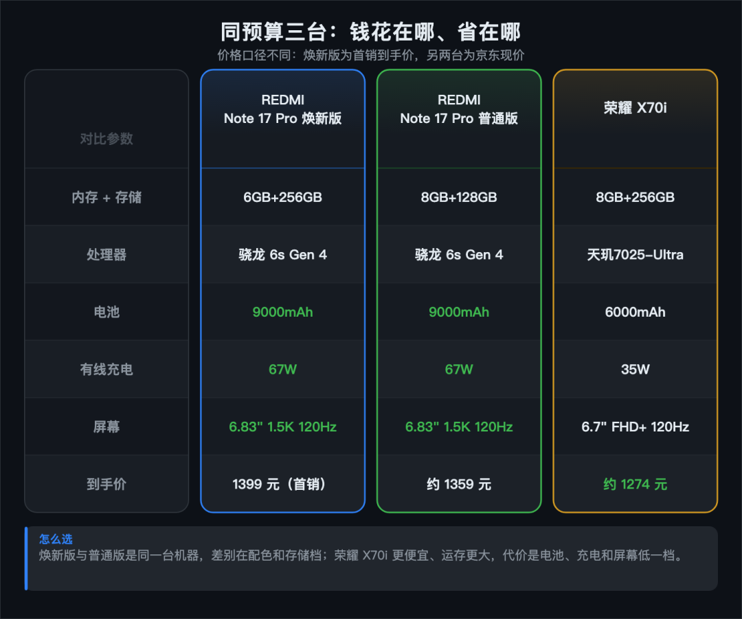Click the subtitle starting with 价格口径不同
Image resolution: width=742 pixels, height=619 pixels.
[370, 56]
